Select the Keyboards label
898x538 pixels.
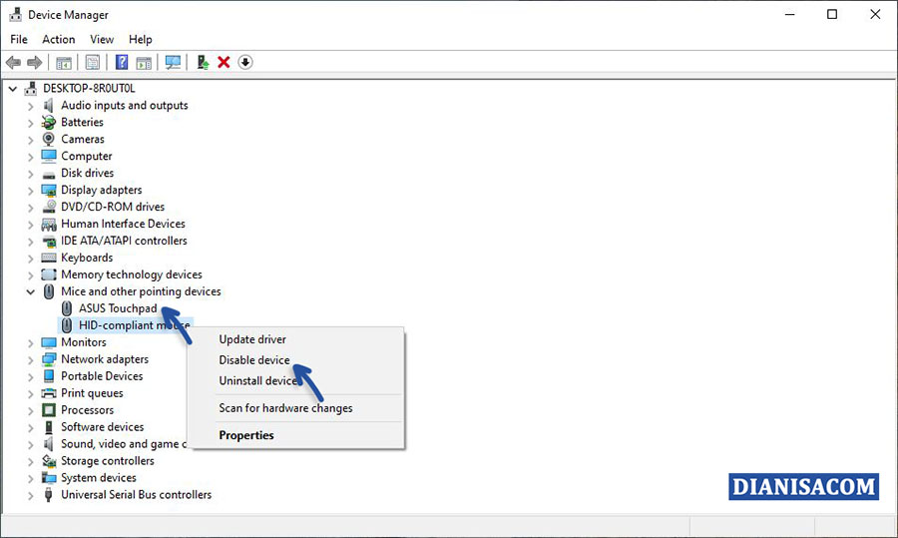tap(87, 258)
